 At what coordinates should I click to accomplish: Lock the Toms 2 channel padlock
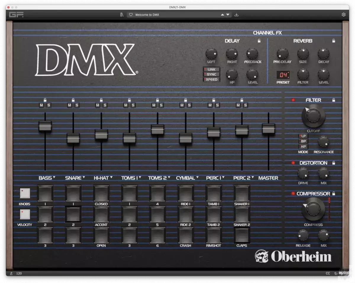(x=157, y=100)
